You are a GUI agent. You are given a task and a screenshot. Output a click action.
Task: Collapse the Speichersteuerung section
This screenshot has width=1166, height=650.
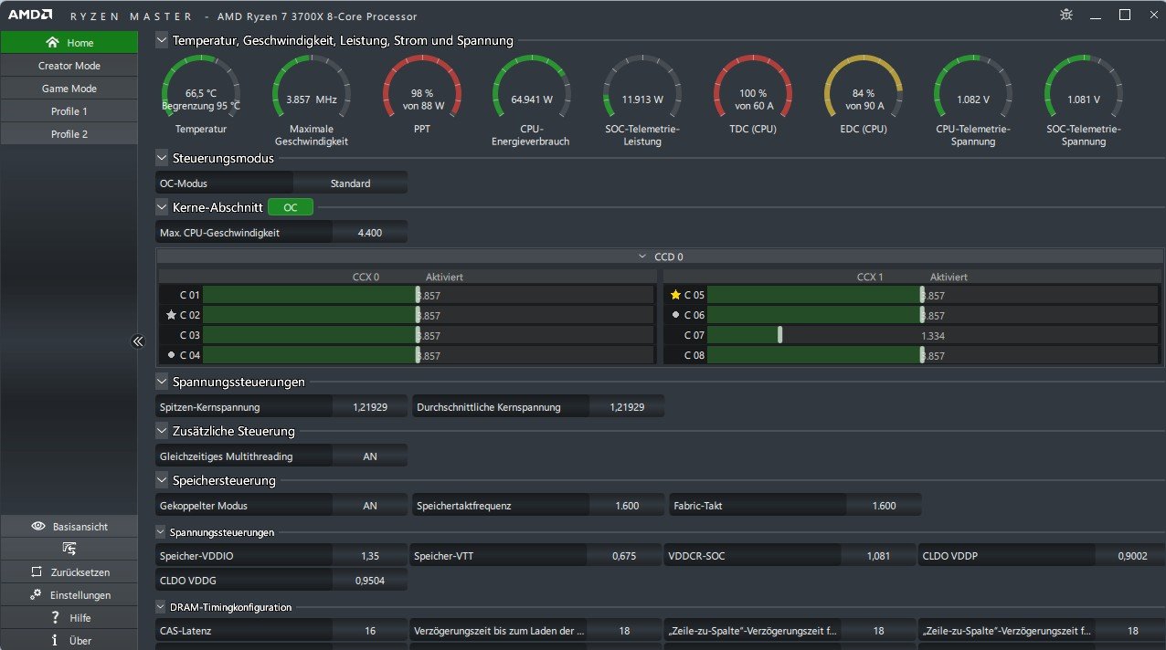162,480
